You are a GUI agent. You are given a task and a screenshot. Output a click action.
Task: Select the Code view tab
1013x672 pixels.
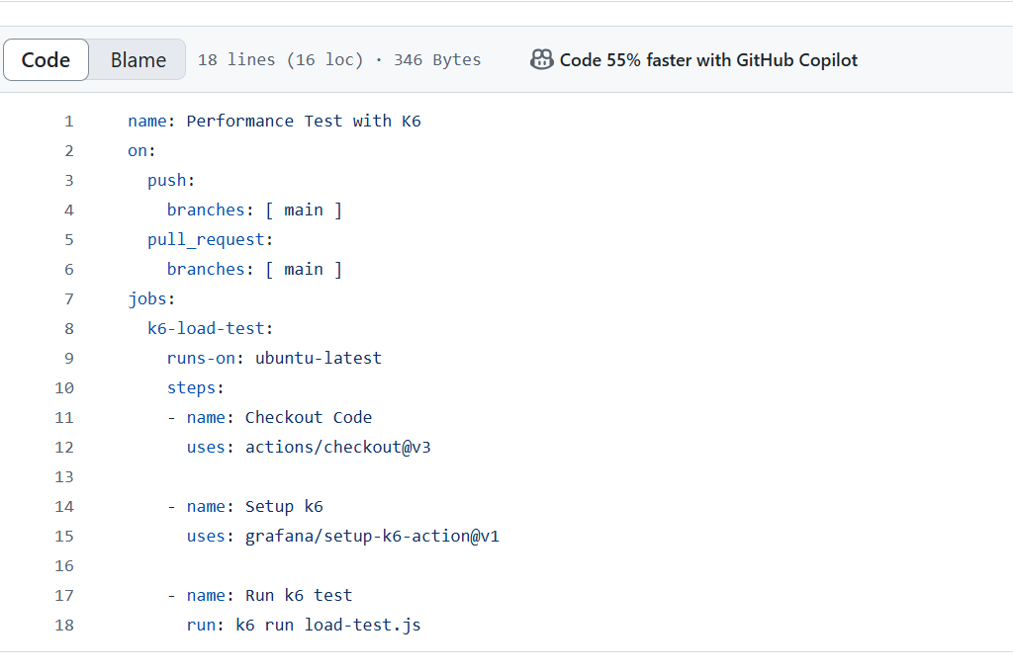[46, 60]
